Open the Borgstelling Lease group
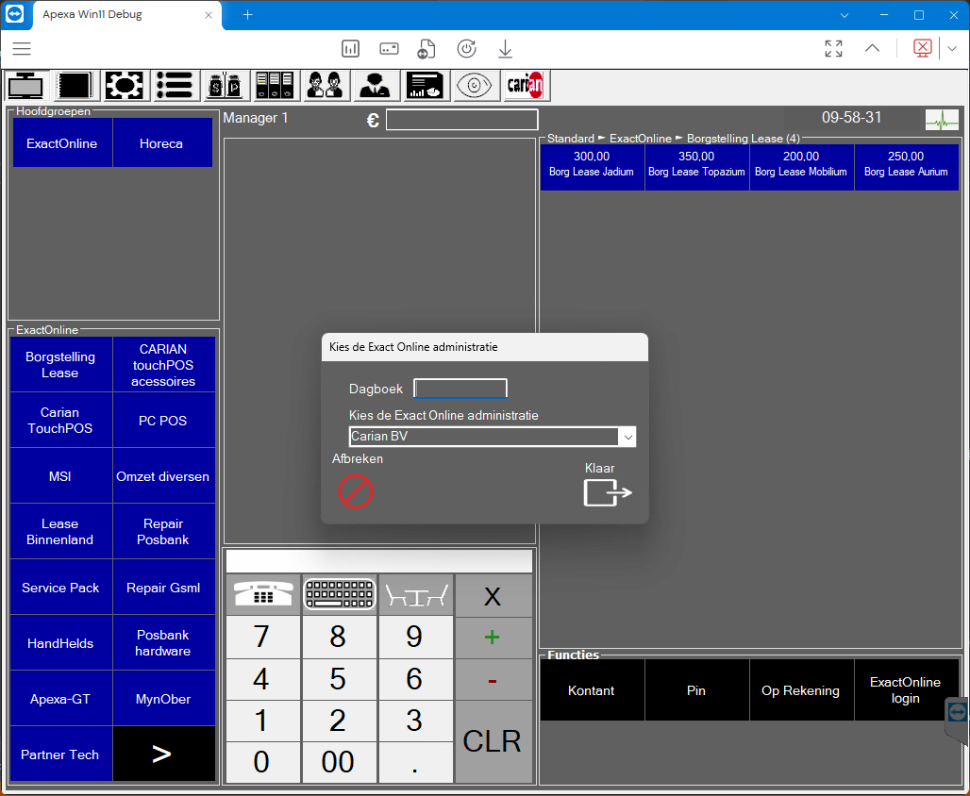The image size is (970, 796). (x=60, y=364)
